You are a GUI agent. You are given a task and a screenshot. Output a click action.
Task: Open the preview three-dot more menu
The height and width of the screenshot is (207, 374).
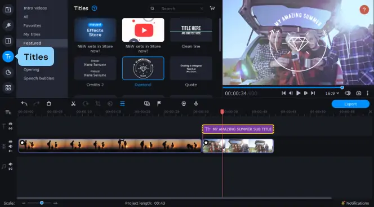(x=367, y=93)
